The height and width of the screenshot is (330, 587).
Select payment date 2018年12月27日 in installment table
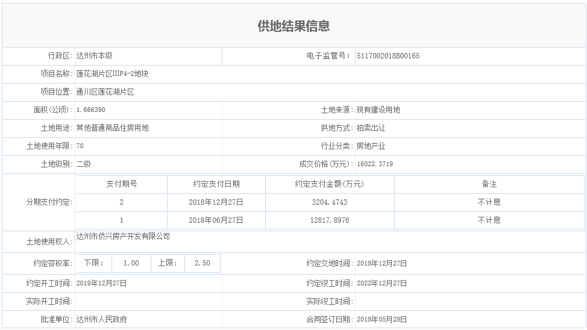pyautogui.click(x=216, y=202)
